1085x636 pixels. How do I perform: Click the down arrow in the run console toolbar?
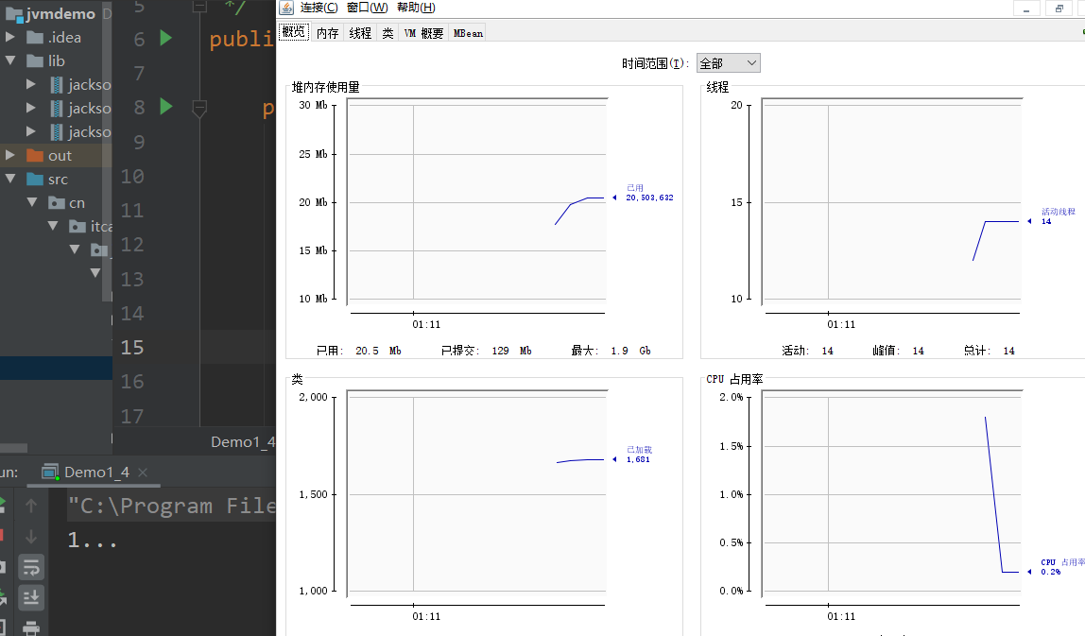31,536
